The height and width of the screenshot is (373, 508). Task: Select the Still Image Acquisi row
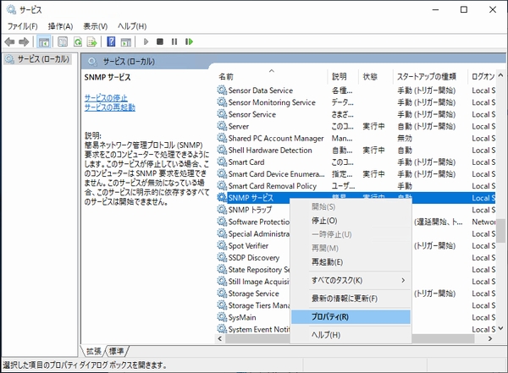[258, 282]
